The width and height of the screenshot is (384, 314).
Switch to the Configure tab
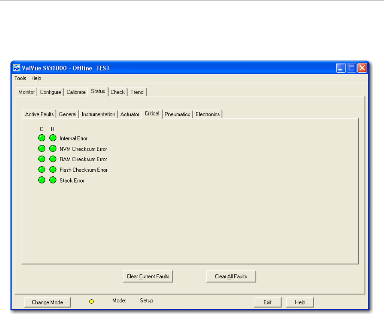(x=51, y=92)
